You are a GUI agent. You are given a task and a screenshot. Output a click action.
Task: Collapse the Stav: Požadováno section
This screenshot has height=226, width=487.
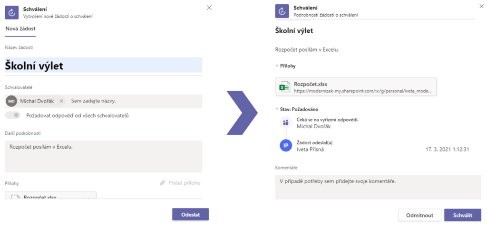[277, 109]
